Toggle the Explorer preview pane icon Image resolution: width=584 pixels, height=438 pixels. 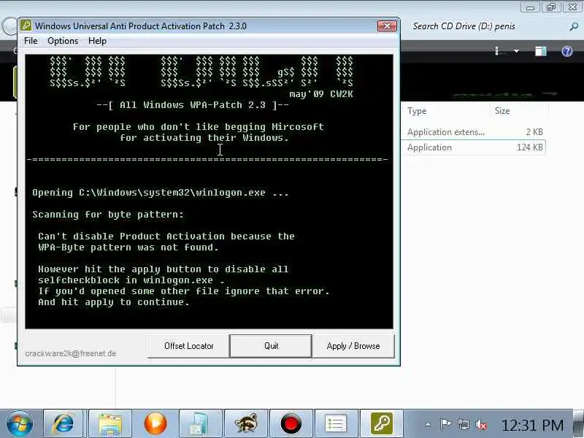541,51
